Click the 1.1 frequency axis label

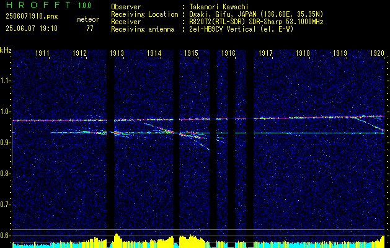[5, 81]
